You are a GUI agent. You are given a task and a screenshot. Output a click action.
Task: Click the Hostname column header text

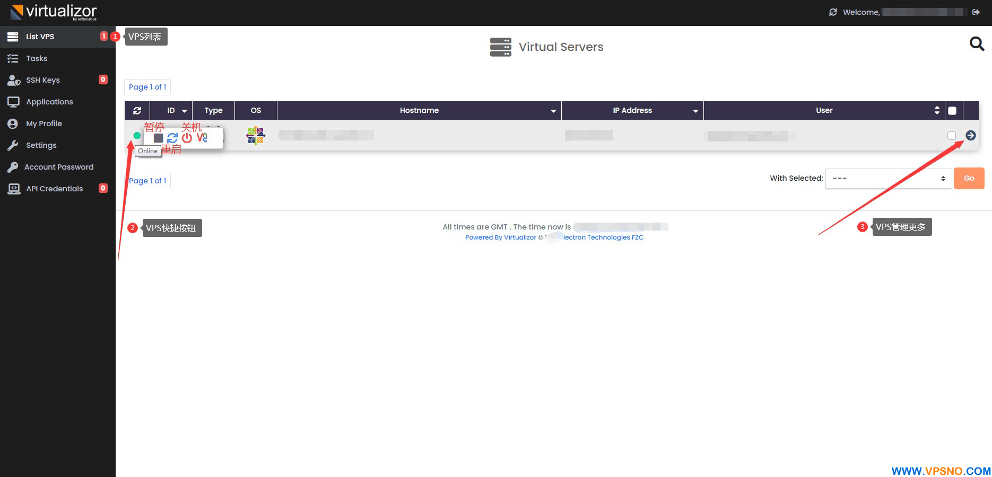click(x=419, y=110)
